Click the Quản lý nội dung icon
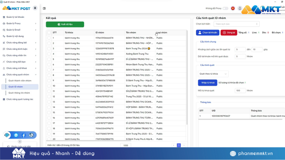The image size is (285, 160). pos(4,36)
